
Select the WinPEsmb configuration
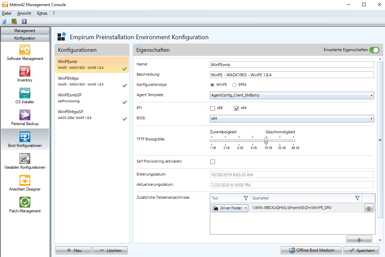click(92, 65)
